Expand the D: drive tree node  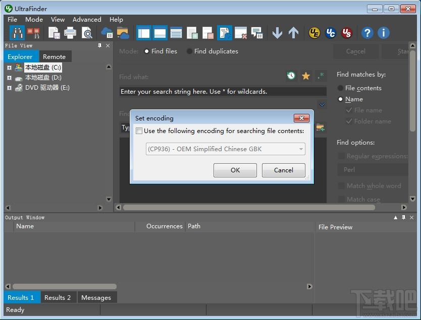coord(10,78)
